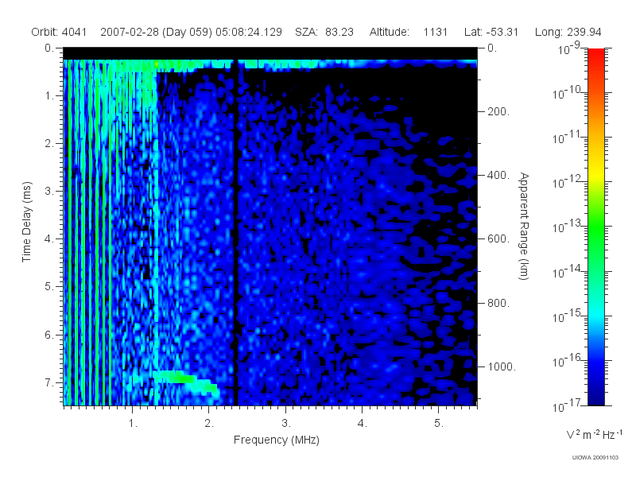Click the 'V² m⁻² Hz⁻¹' units label
This screenshot has height=477, width=636.
tap(594, 434)
